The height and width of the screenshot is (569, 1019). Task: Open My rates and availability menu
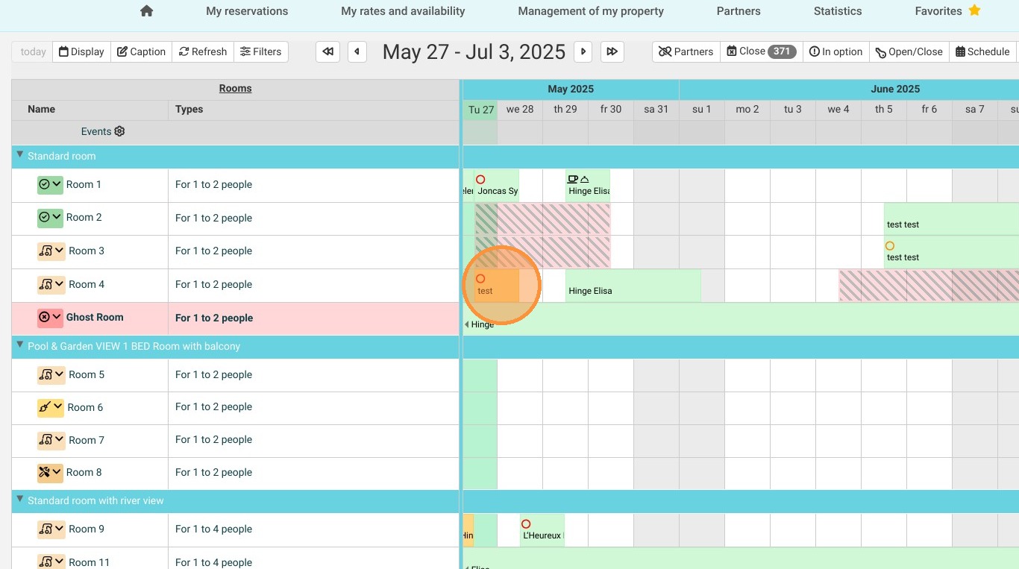[x=403, y=11]
